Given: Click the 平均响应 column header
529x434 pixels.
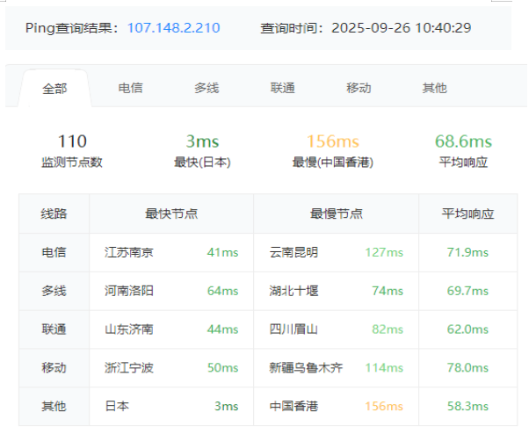Looking at the screenshot, I should point(467,213).
